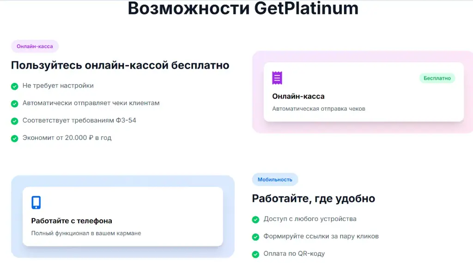Click green checkmark beside Соответствует требованиям ФЗ-54
Viewport: 473px width, 263px height.
[x=14, y=121]
